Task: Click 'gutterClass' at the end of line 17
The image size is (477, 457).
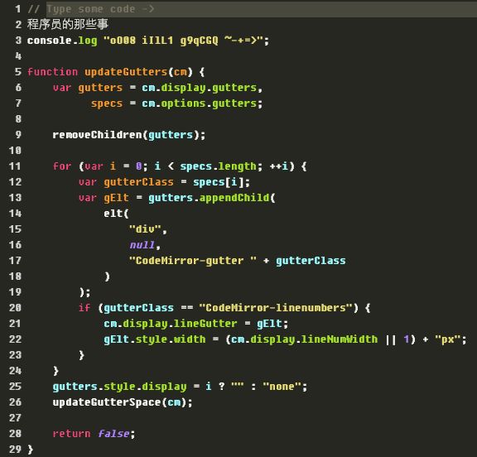Action: tap(311, 261)
